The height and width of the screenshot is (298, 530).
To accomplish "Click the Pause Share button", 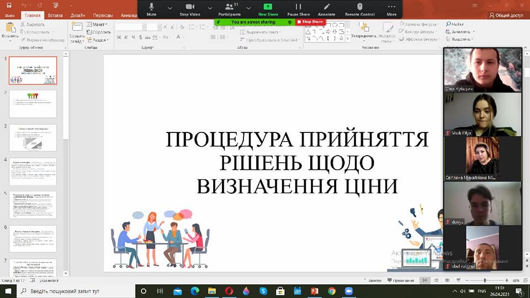I will [298, 8].
